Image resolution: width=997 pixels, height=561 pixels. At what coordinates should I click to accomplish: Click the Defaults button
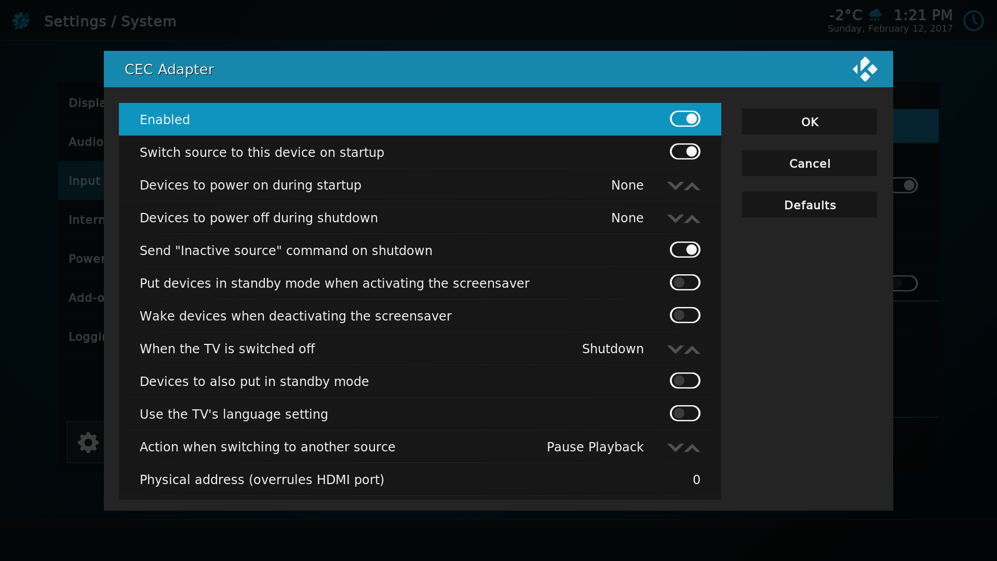pyautogui.click(x=809, y=205)
